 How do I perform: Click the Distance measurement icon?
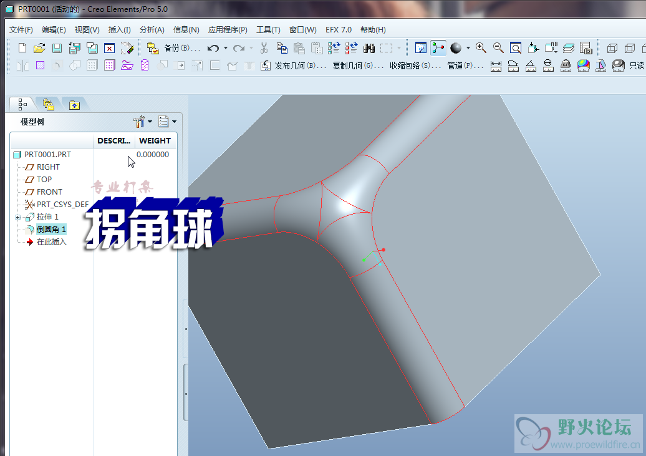pos(496,65)
